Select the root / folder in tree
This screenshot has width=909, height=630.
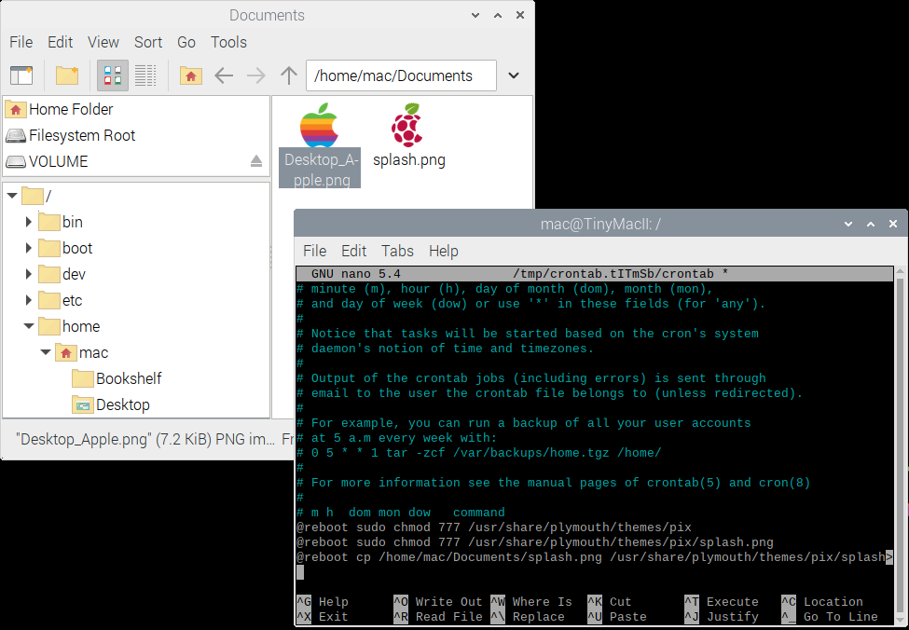click(36, 196)
